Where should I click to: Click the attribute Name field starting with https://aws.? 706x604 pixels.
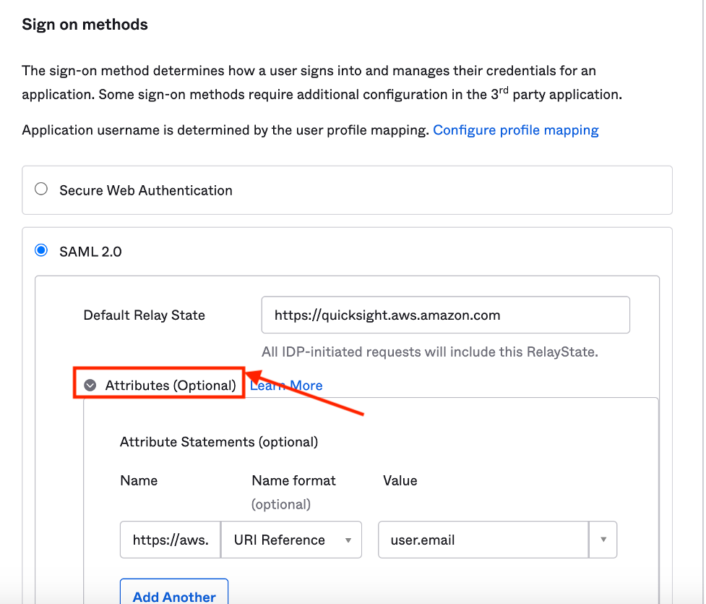171,540
